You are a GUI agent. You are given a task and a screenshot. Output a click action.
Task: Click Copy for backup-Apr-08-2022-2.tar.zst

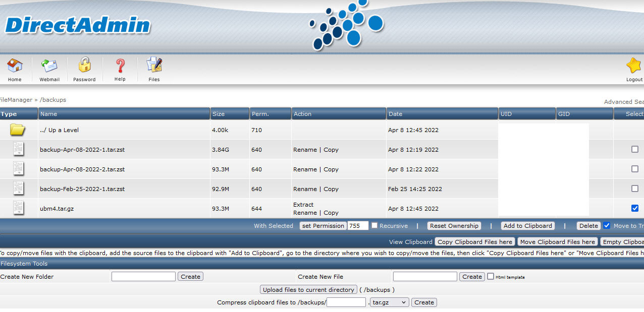(331, 169)
